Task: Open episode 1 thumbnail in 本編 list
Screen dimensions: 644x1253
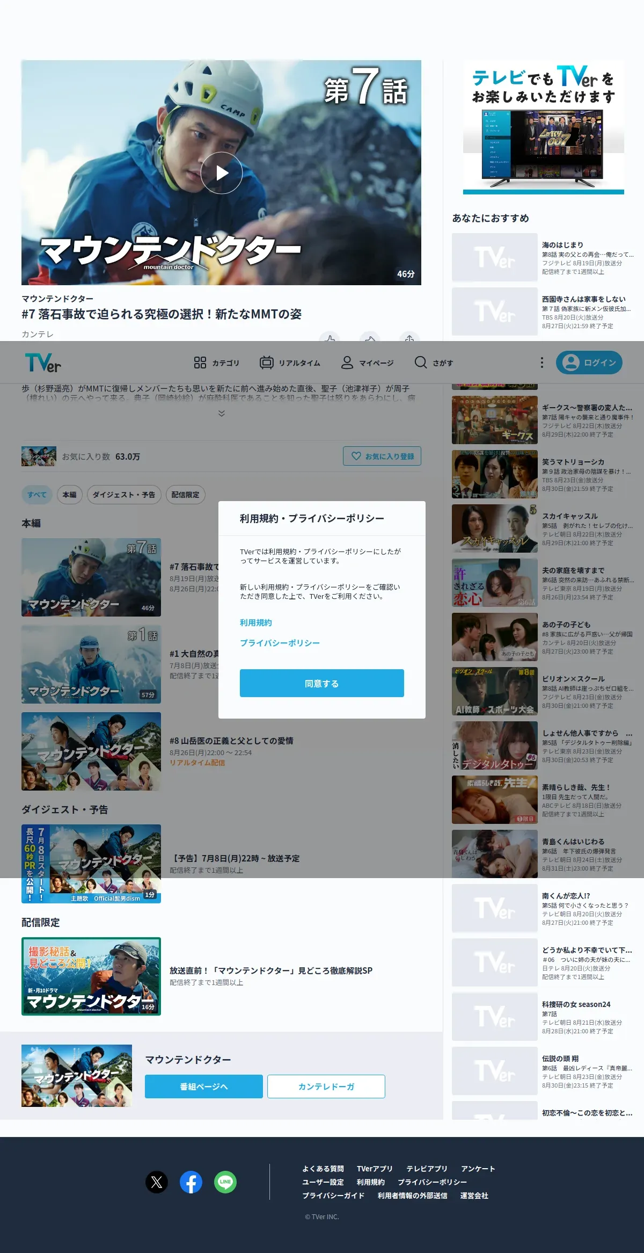Action: coord(91,664)
